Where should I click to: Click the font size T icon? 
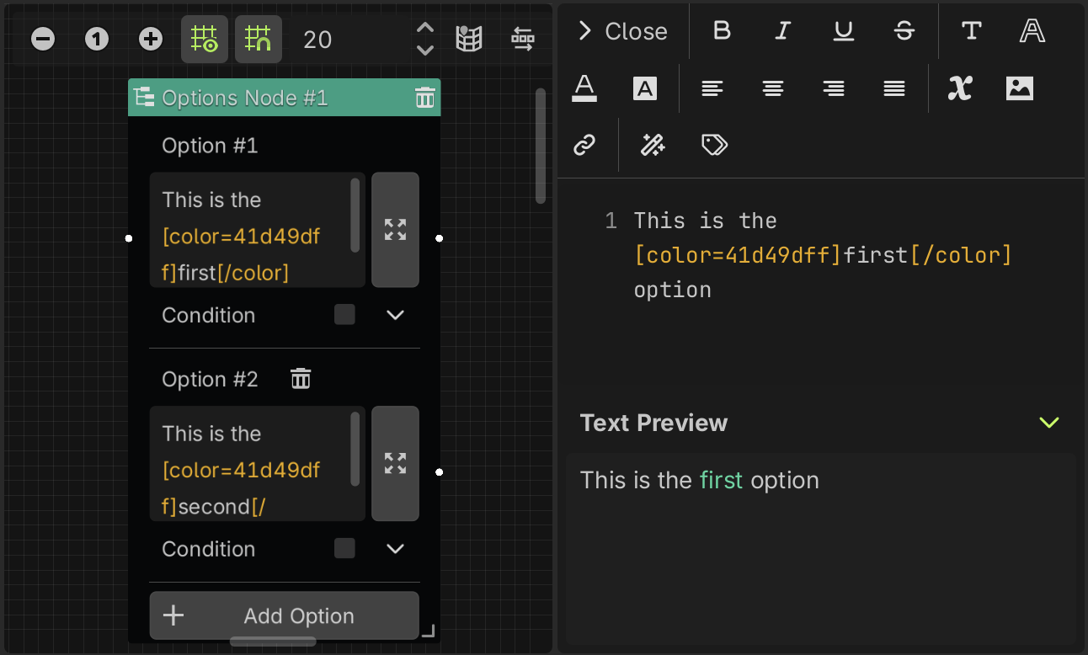tap(971, 31)
